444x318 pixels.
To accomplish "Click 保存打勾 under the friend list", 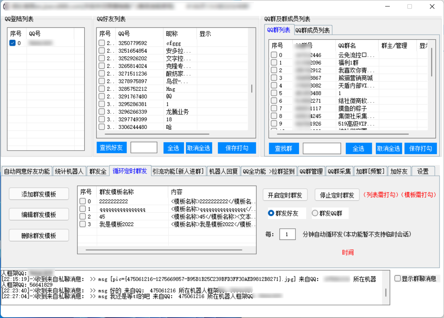I will tap(237, 148).
